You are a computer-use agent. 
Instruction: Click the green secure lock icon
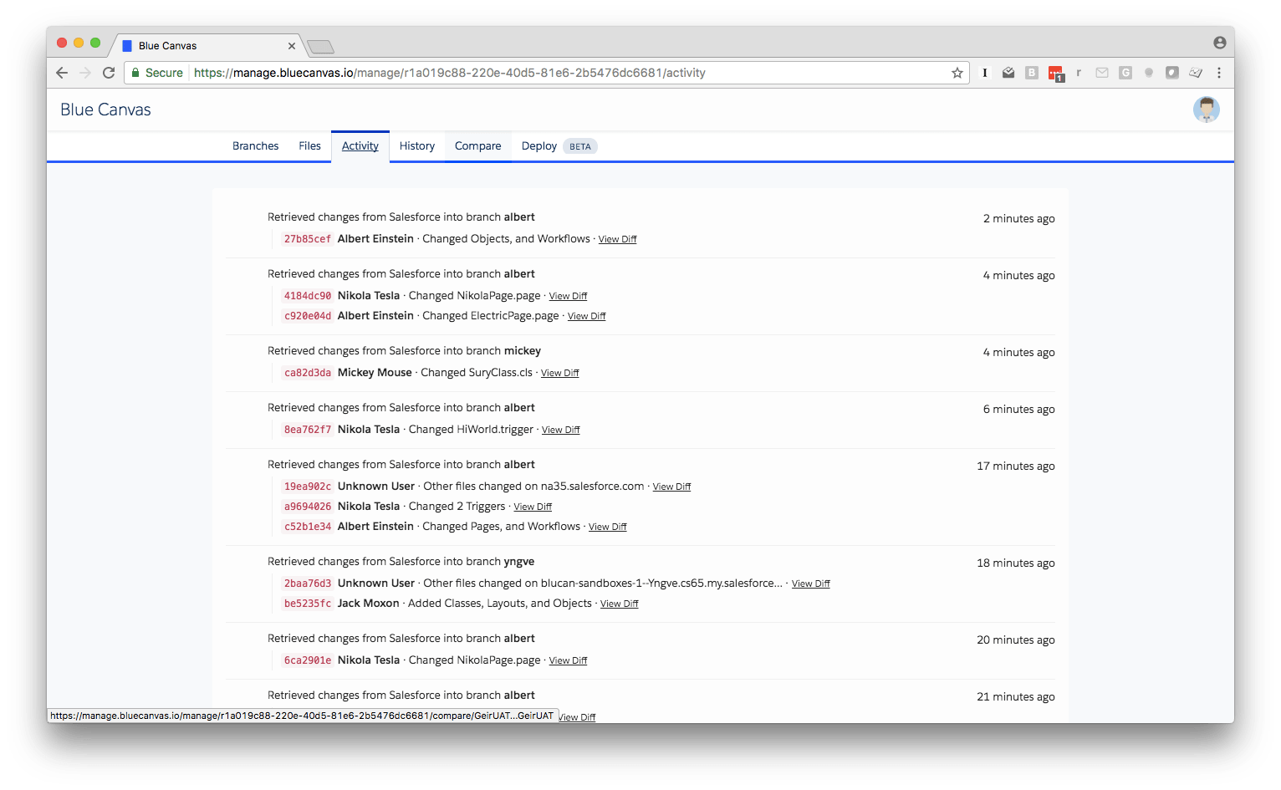click(135, 73)
